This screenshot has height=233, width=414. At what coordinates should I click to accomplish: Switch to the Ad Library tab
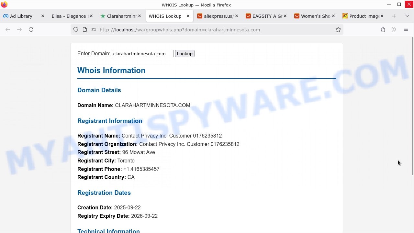pyautogui.click(x=21, y=16)
